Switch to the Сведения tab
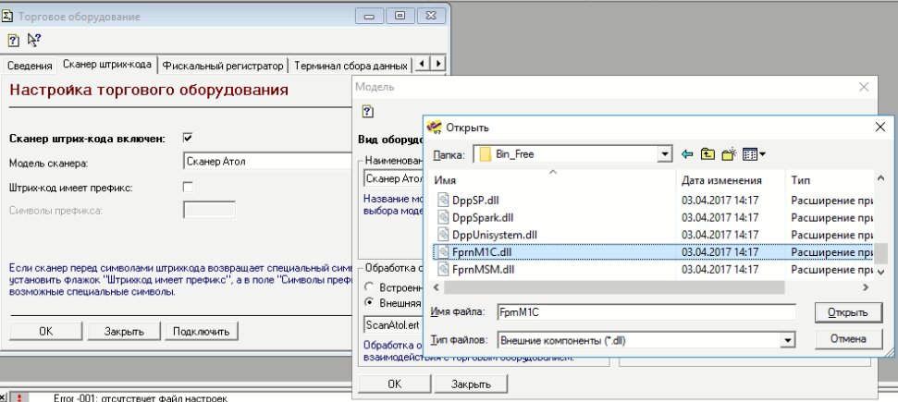 [30, 66]
